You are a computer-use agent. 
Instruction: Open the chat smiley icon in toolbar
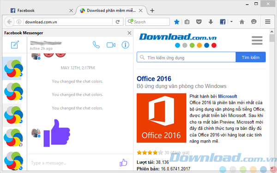[254, 22]
